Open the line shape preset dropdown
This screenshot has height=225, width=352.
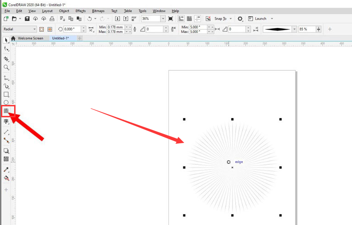(294, 29)
